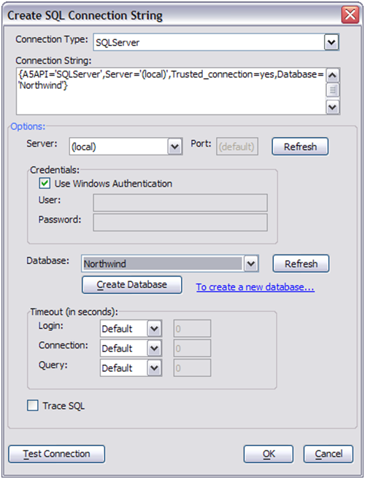The width and height of the screenshot is (365, 479).
Task: Uncheck Use Windows Authentication
Action: [45, 183]
